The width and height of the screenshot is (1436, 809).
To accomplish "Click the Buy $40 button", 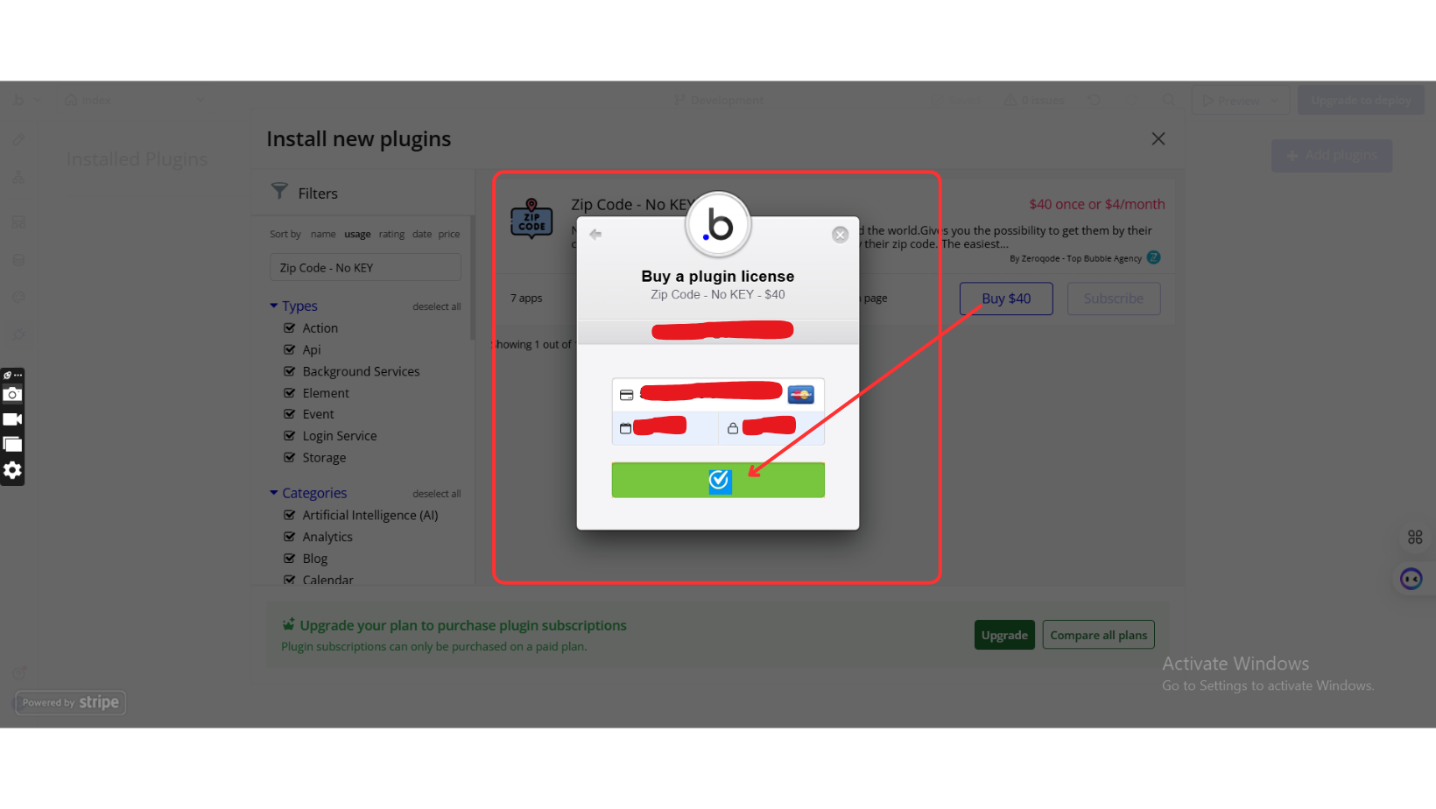I will click(1006, 299).
